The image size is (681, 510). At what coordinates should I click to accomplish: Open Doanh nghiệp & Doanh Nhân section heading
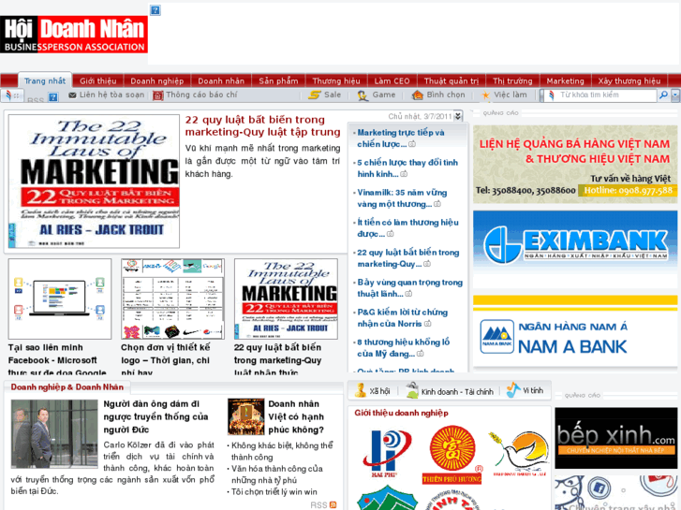(x=67, y=387)
